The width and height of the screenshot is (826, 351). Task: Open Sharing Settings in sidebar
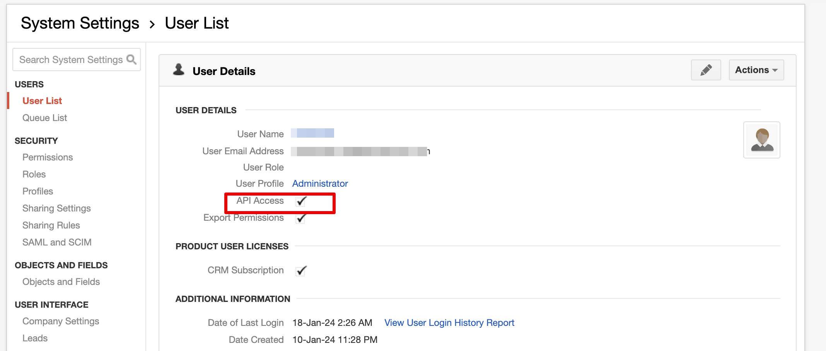point(56,208)
